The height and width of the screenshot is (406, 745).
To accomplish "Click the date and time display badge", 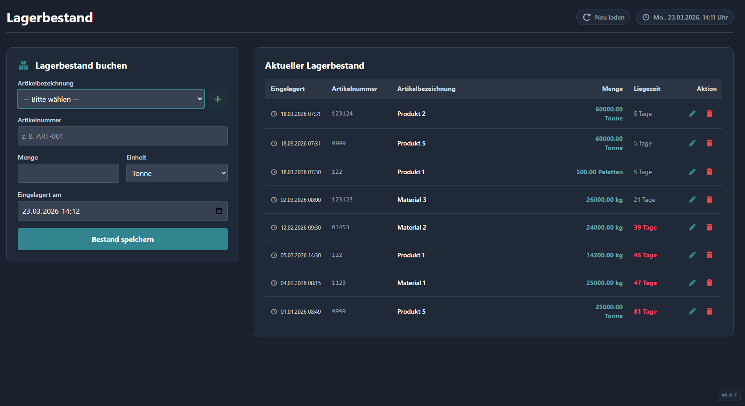I will (685, 17).
